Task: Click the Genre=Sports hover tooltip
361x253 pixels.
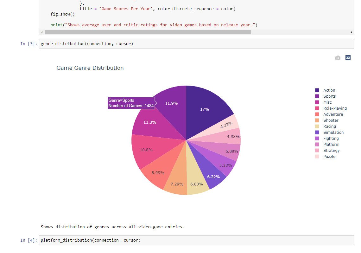Action: click(x=131, y=103)
